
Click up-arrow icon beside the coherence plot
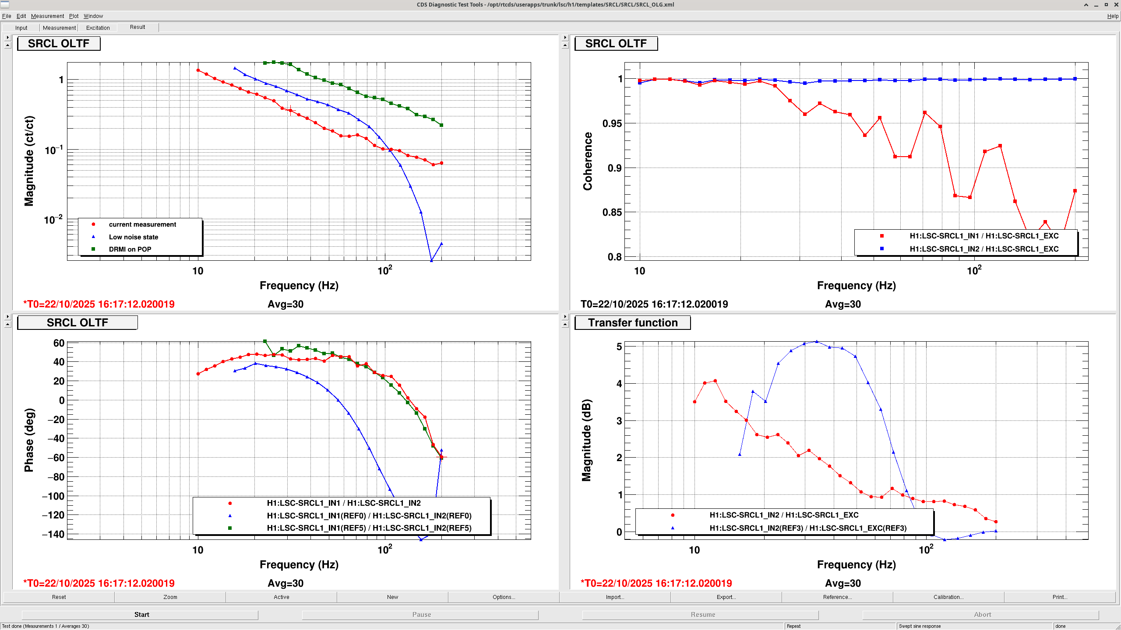click(x=565, y=45)
